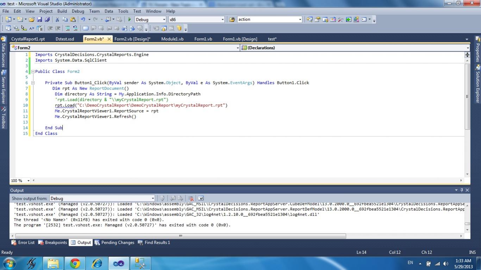This screenshot has width=481, height=270.
Task: Open Internet Explorer from the taskbar
Action: [x=96, y=263]
